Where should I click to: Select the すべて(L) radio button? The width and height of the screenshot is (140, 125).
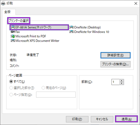[x=11, y=81]
